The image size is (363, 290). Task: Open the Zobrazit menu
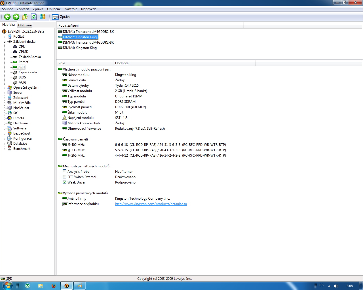click(x=23, y=9)
